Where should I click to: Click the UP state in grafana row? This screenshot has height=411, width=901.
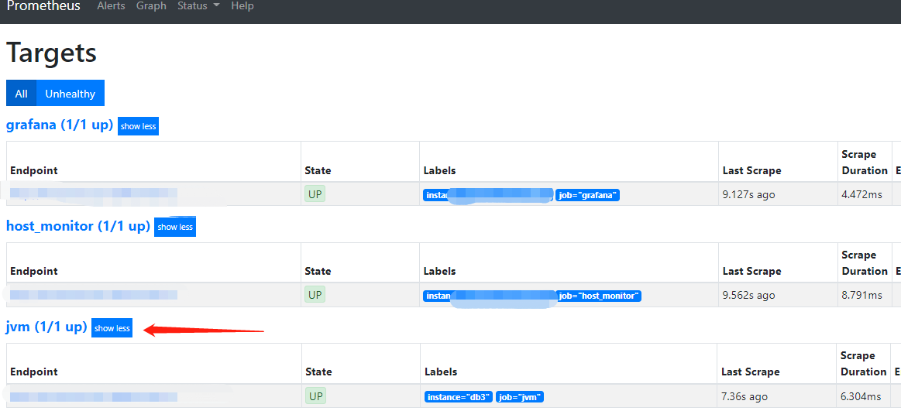tap(315, 194)
